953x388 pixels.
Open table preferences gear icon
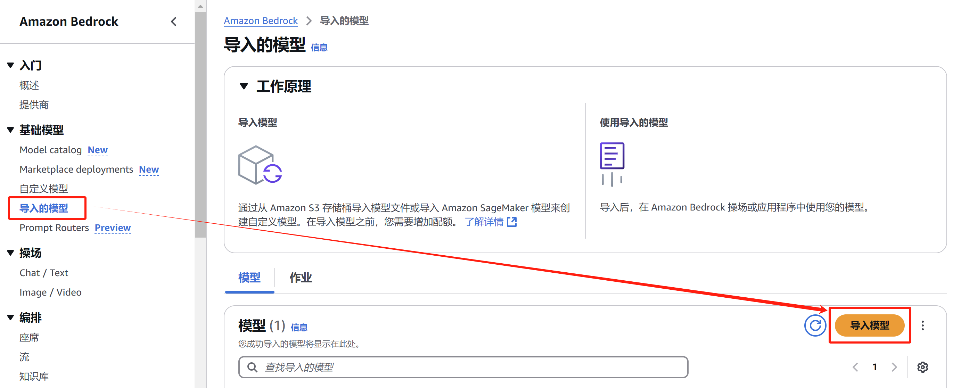(x=922, y=367)
